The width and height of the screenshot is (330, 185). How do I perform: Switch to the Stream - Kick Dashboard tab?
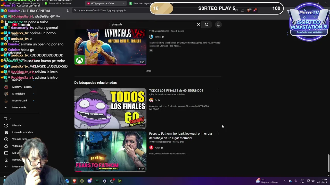pyautogui.click(x=61, y=3)
